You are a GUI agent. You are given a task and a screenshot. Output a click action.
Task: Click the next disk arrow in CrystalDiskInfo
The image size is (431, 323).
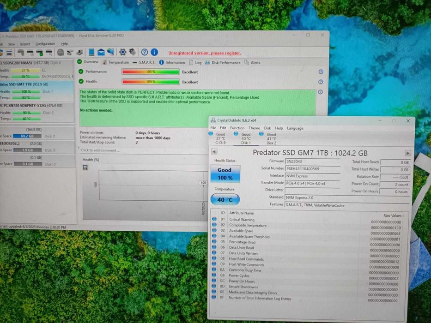[407, 153]
